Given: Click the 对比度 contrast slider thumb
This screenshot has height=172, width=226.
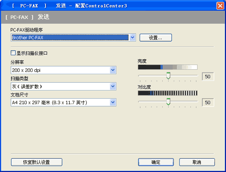Looking at the screenshot, I should (168, 102).
